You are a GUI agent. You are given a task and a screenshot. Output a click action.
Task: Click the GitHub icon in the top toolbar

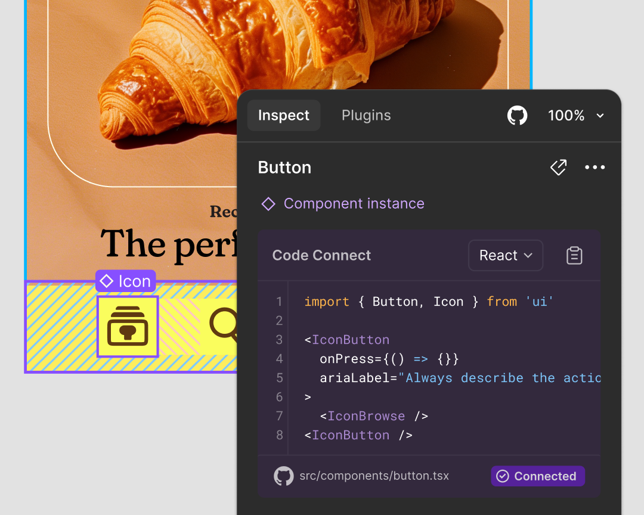point(517,115)
